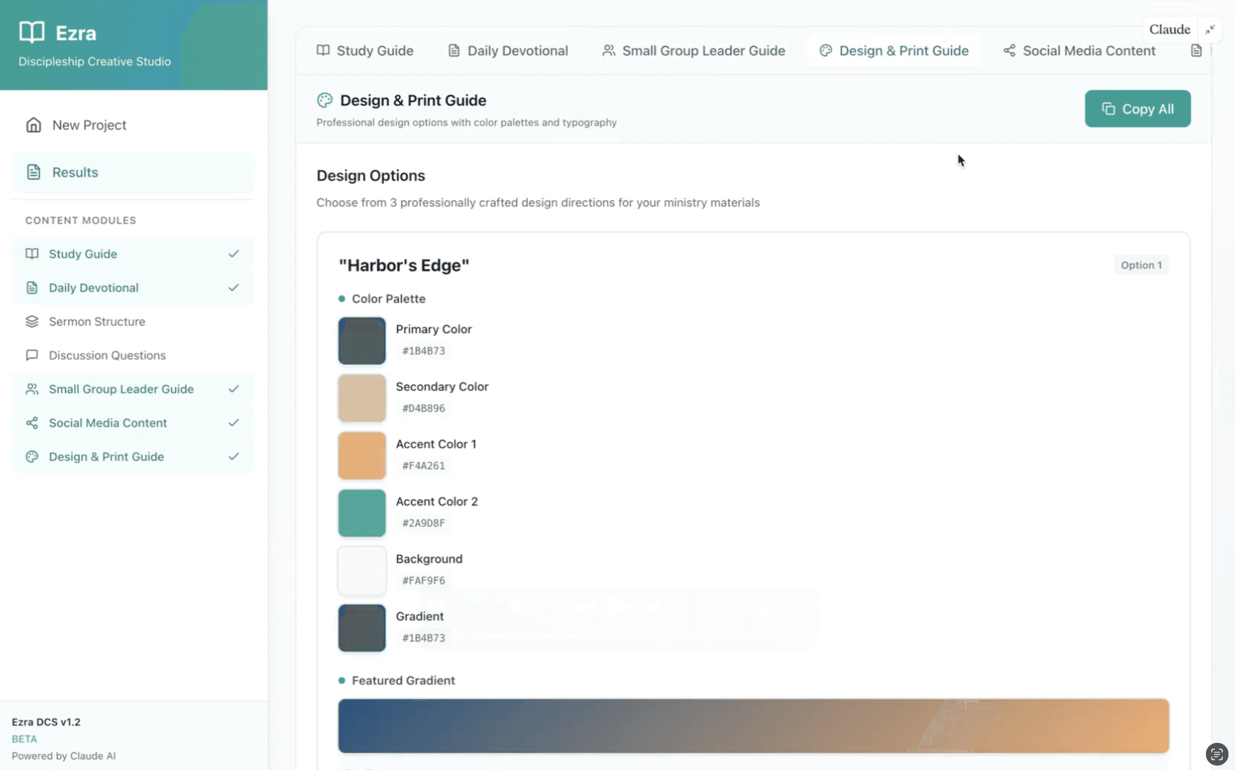This screenshot has width=1235, height=770.
Task: Click the speech bubble icon for Discussion Questions
Action: (x=32, y=355)
